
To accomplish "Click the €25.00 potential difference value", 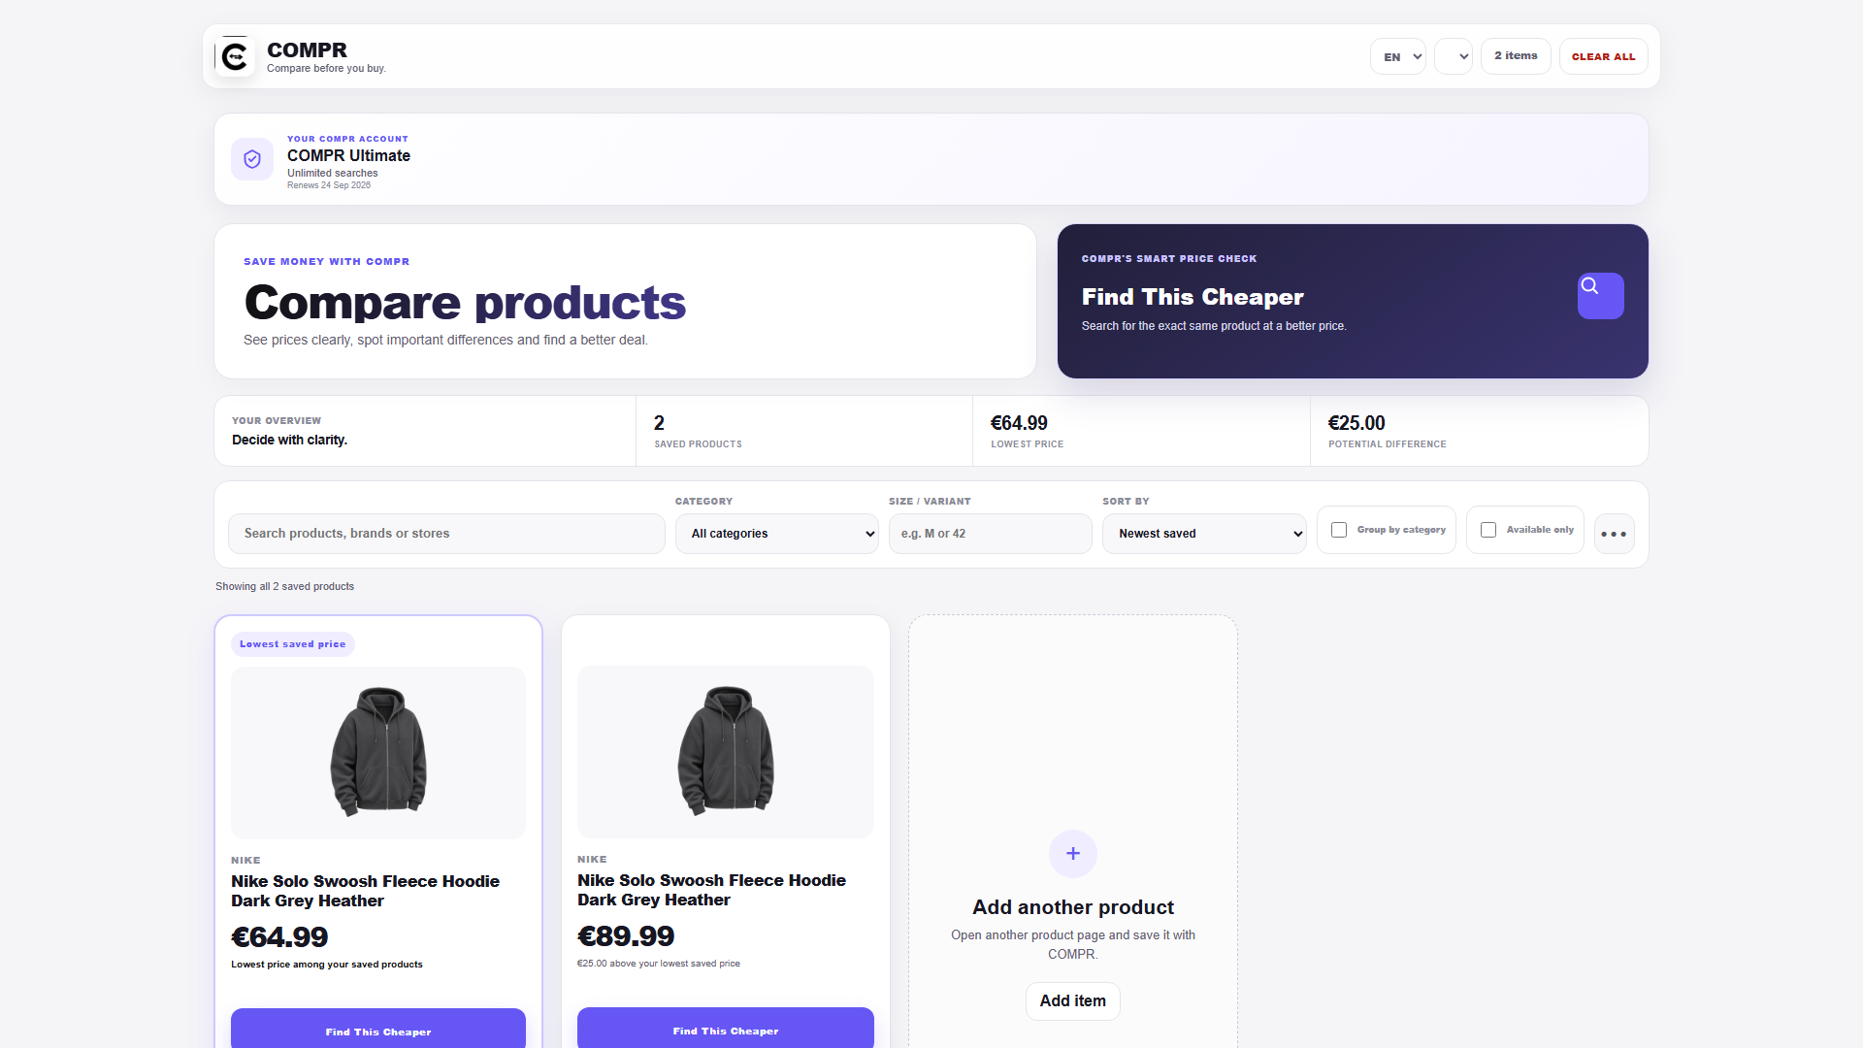I will pos(1356,423).
